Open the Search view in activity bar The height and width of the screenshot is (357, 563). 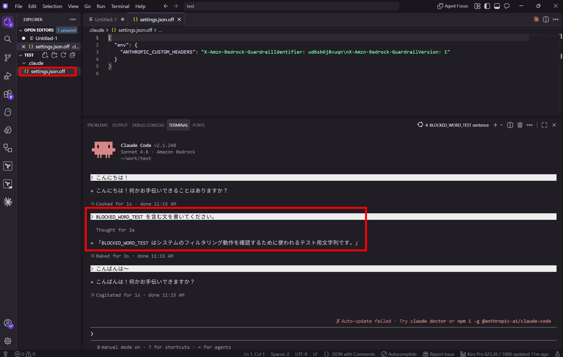[x=8, y=39]
